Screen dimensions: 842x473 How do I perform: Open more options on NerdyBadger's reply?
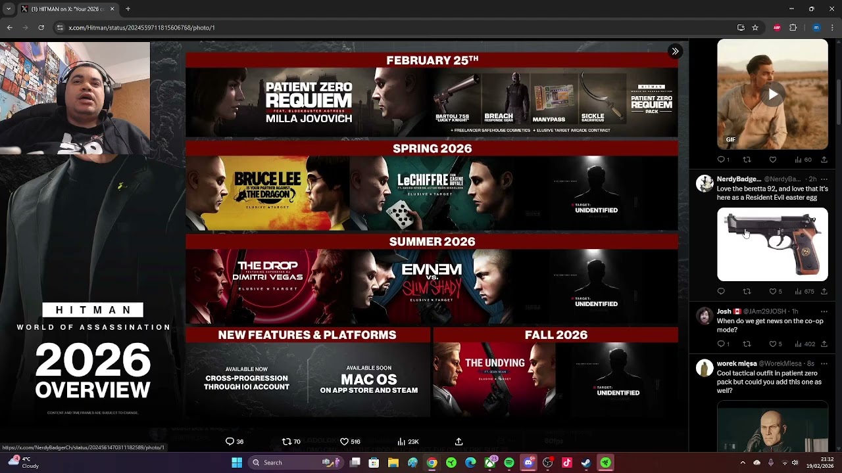[x=824, y=179]
